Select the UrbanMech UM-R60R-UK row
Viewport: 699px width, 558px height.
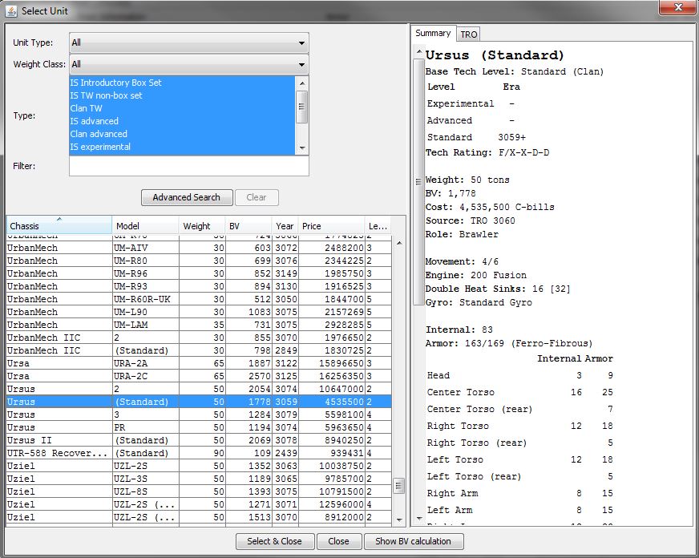click(199, 299)
